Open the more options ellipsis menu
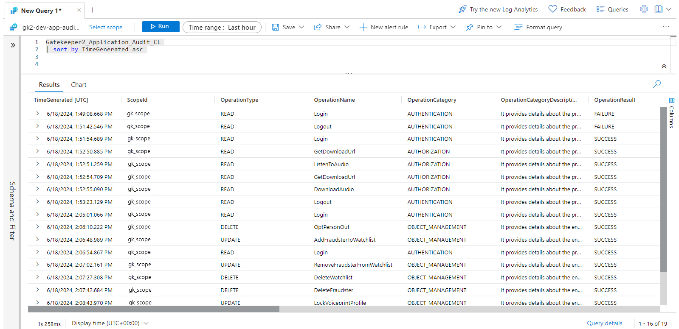This screenshot has width=679, height=329. click(666, 27)
